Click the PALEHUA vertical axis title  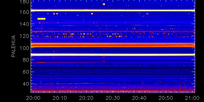pyautogui.click(x=13, y=46)
